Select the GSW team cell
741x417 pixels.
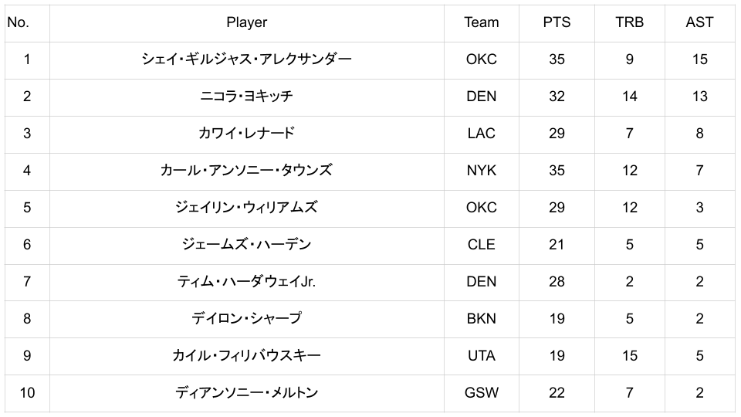tap(481, 393)
